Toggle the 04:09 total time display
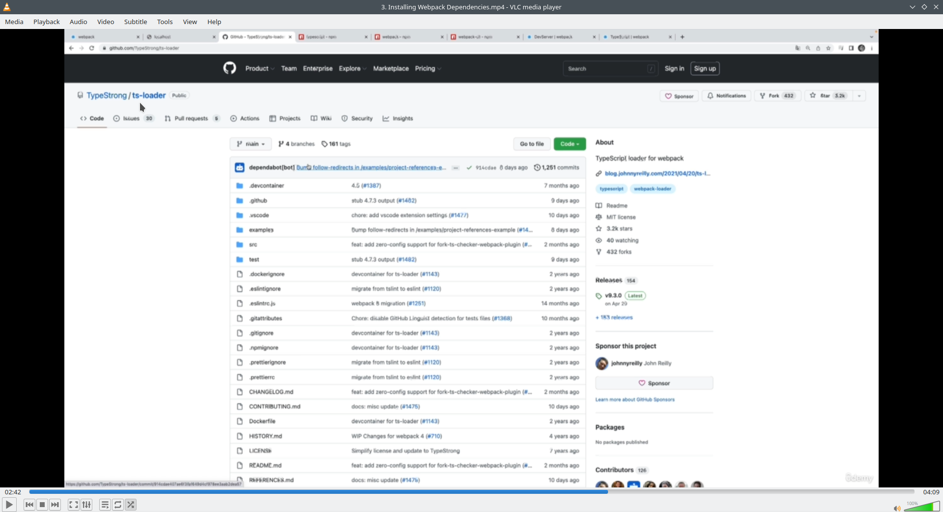 931,492
